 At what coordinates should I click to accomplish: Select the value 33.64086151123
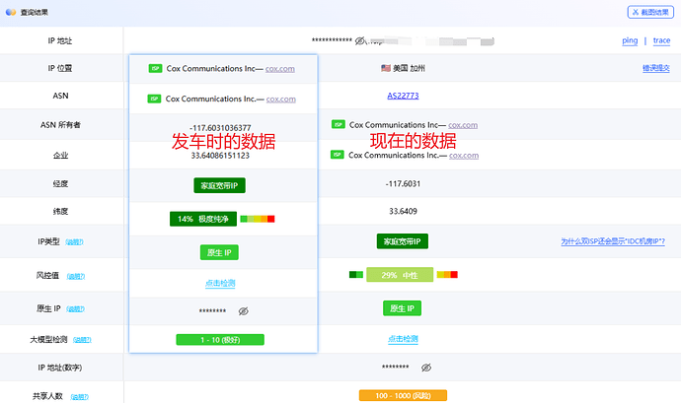coord(220,156)
